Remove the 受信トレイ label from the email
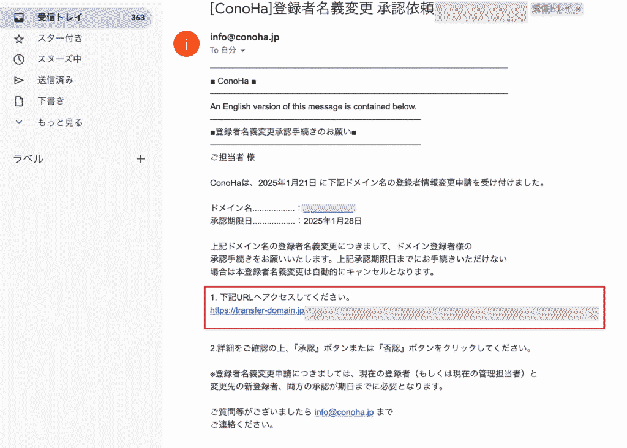 [578, 9]
